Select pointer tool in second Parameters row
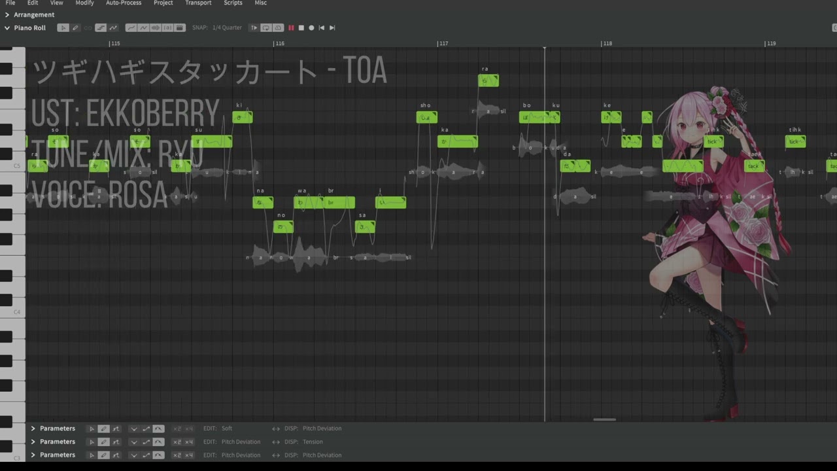Screen dimensions: 837x471 click(x=92, y=442)
